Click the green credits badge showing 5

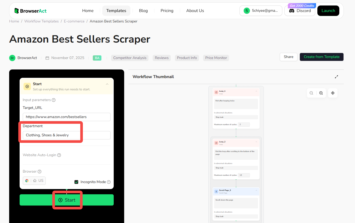(x=247, y=11)
